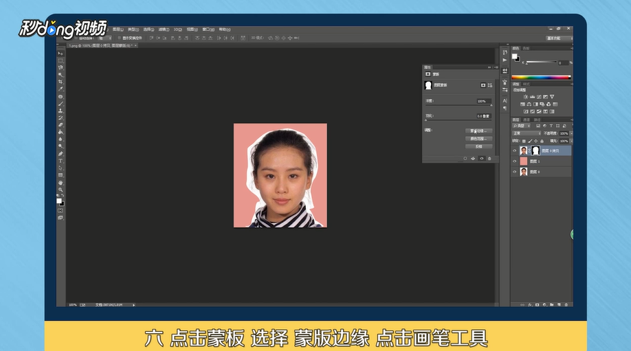This screenshot has width=631, height=351.
Task: Select the Eyedropper tool
Action: pos(60,89)
